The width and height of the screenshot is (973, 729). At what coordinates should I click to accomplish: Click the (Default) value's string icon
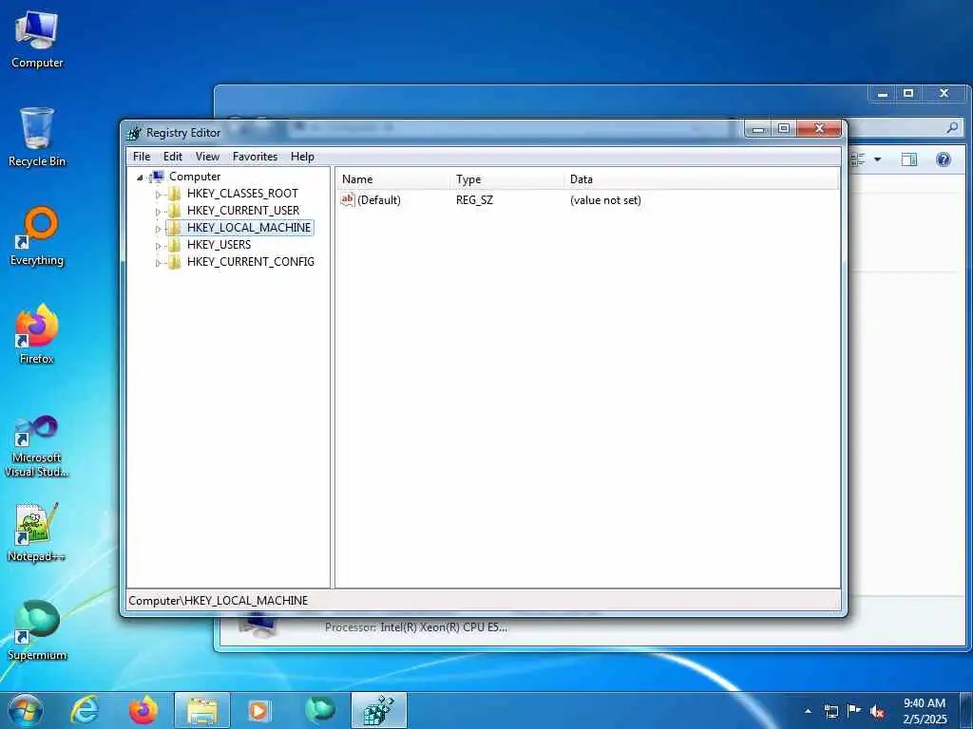[348, 199]
